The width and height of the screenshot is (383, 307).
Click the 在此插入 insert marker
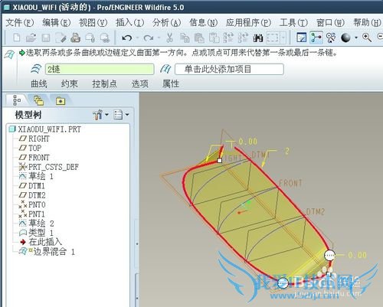[x=41, y=242]
